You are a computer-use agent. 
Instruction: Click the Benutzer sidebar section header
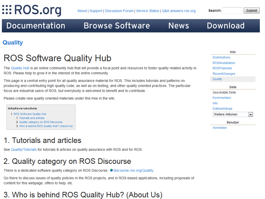tap(233, 122)
